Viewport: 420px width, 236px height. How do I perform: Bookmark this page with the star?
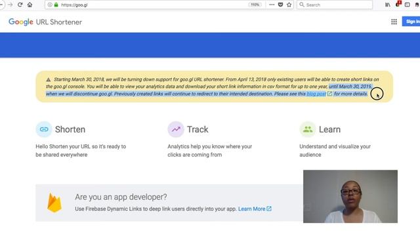pos(289,5)
